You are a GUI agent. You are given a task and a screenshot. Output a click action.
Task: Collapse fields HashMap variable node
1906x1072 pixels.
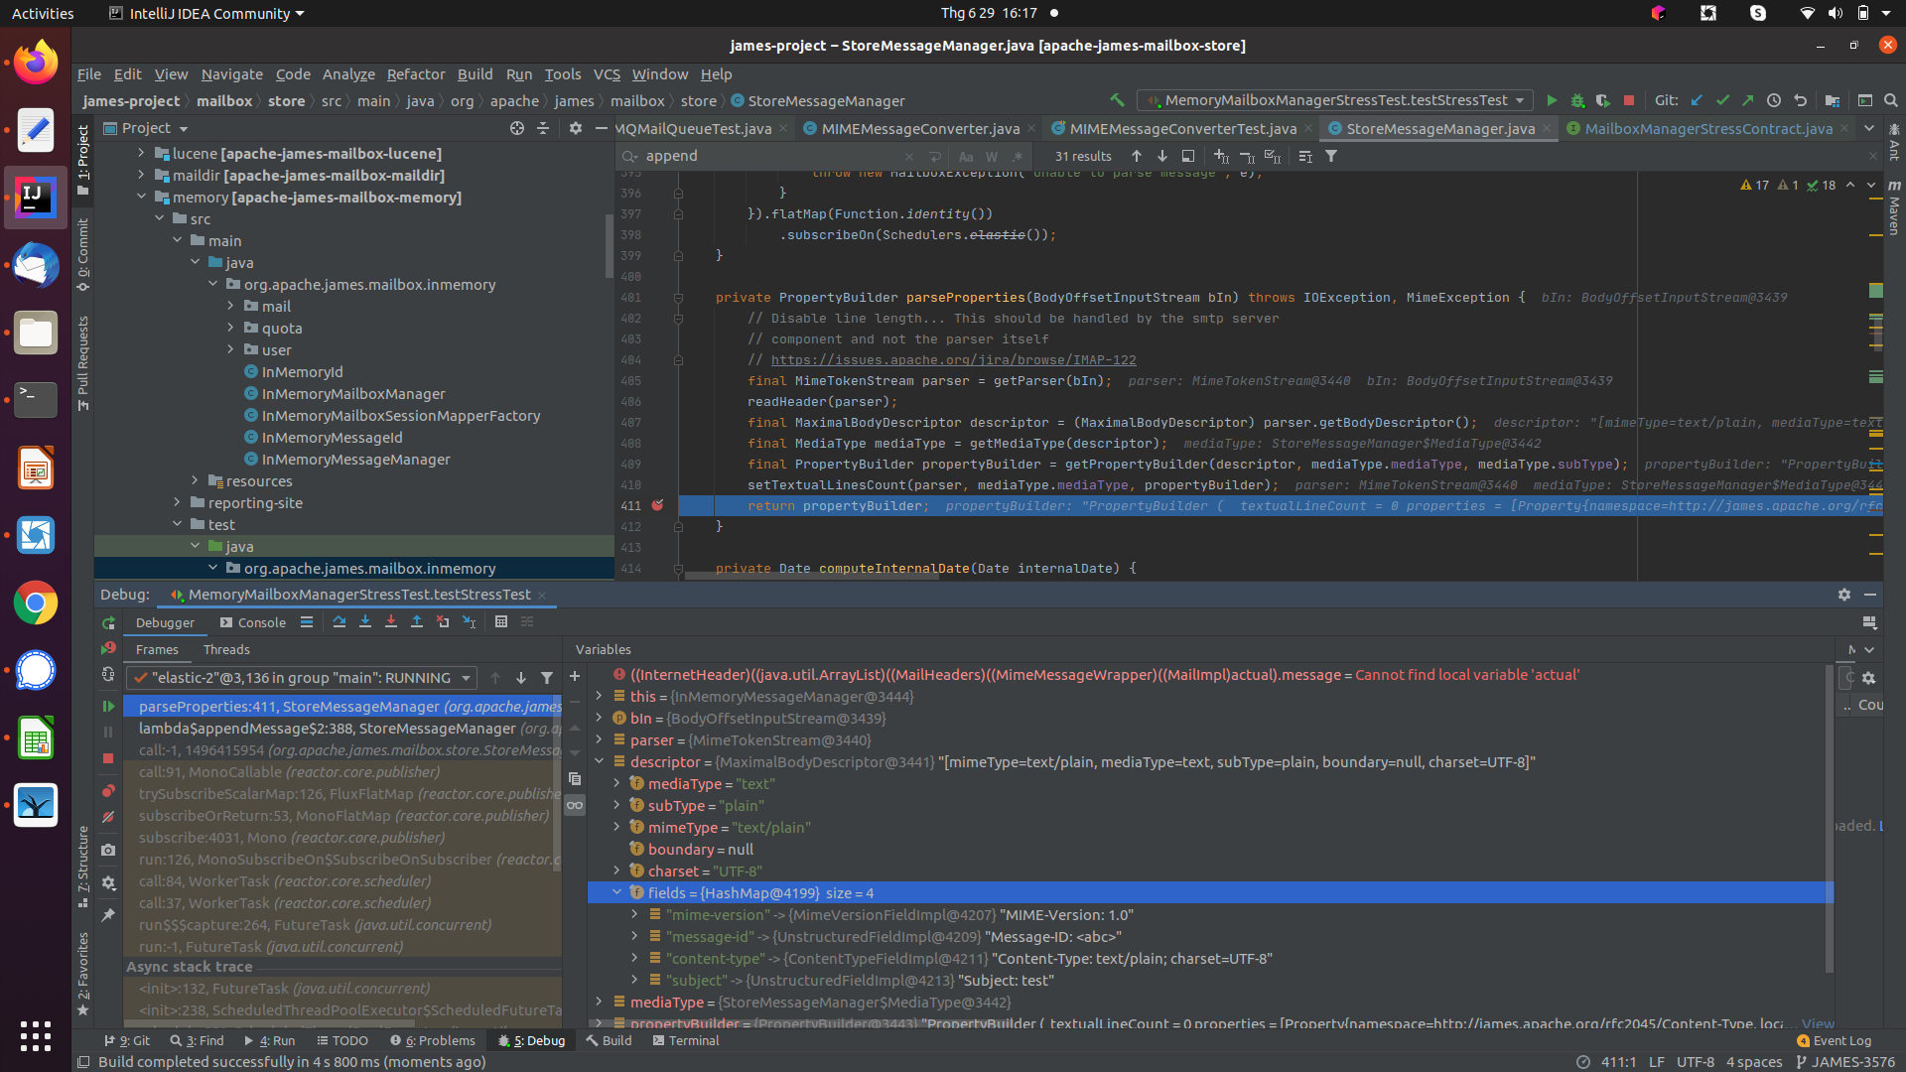tap(616, 892)
